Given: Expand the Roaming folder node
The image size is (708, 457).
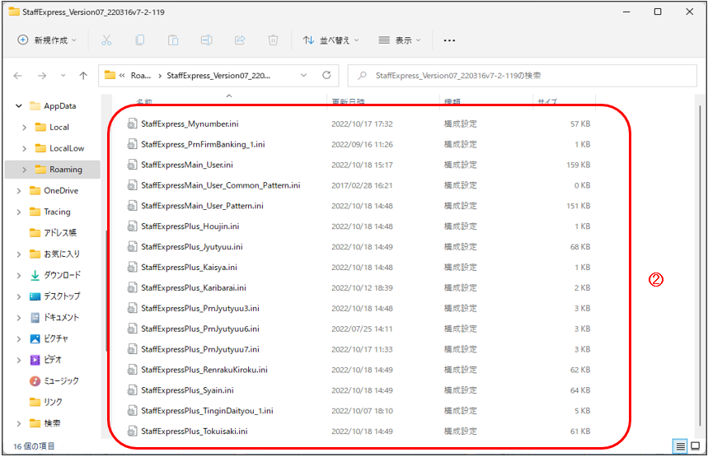Looking at the screenshot, I should (25, 170).
